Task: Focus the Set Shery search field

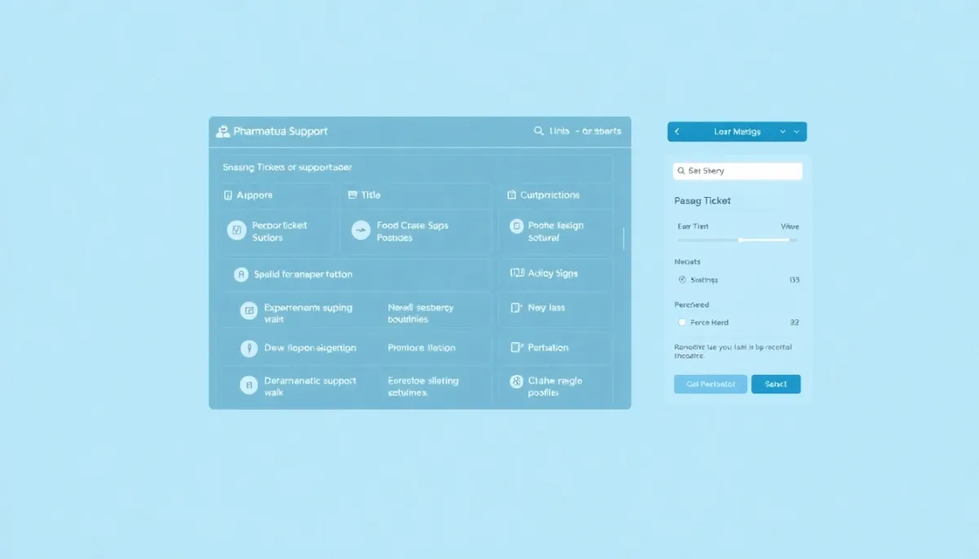Action: [738, 171]
